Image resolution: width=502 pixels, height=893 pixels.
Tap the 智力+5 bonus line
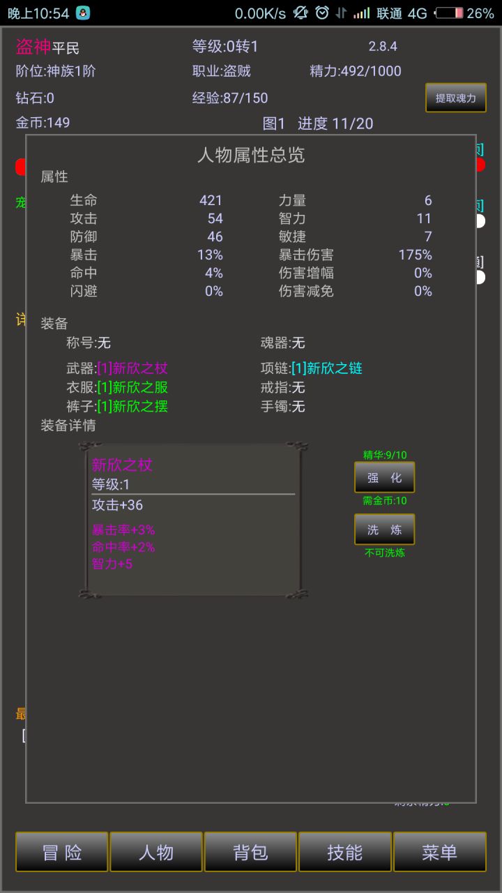click(112, 564)
